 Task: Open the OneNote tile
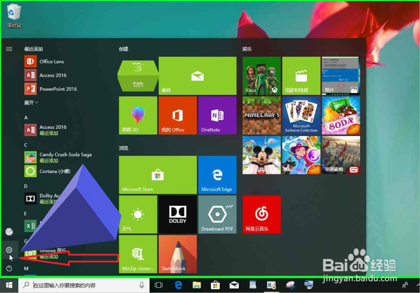tap(217, 115)
